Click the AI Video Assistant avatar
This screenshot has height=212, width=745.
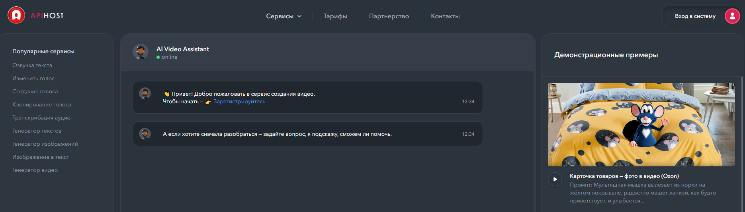141,52
